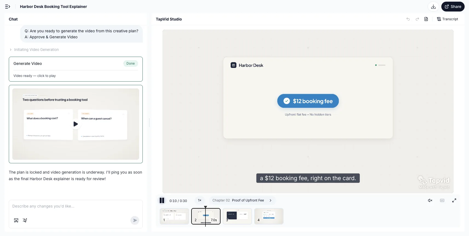The width and height of the screenshot is (469, 236).
Task: Click the $12 booking fee badge in the video
Action: (x=308, y=101)
